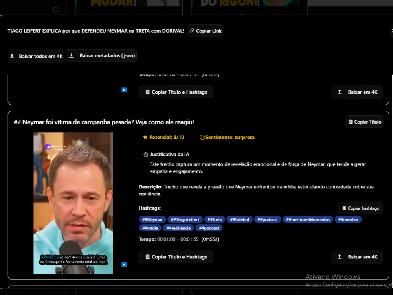Screen dimensions: 393x295
Task: Play the upper clip using its blue play icon
Action: click(124, 90)
